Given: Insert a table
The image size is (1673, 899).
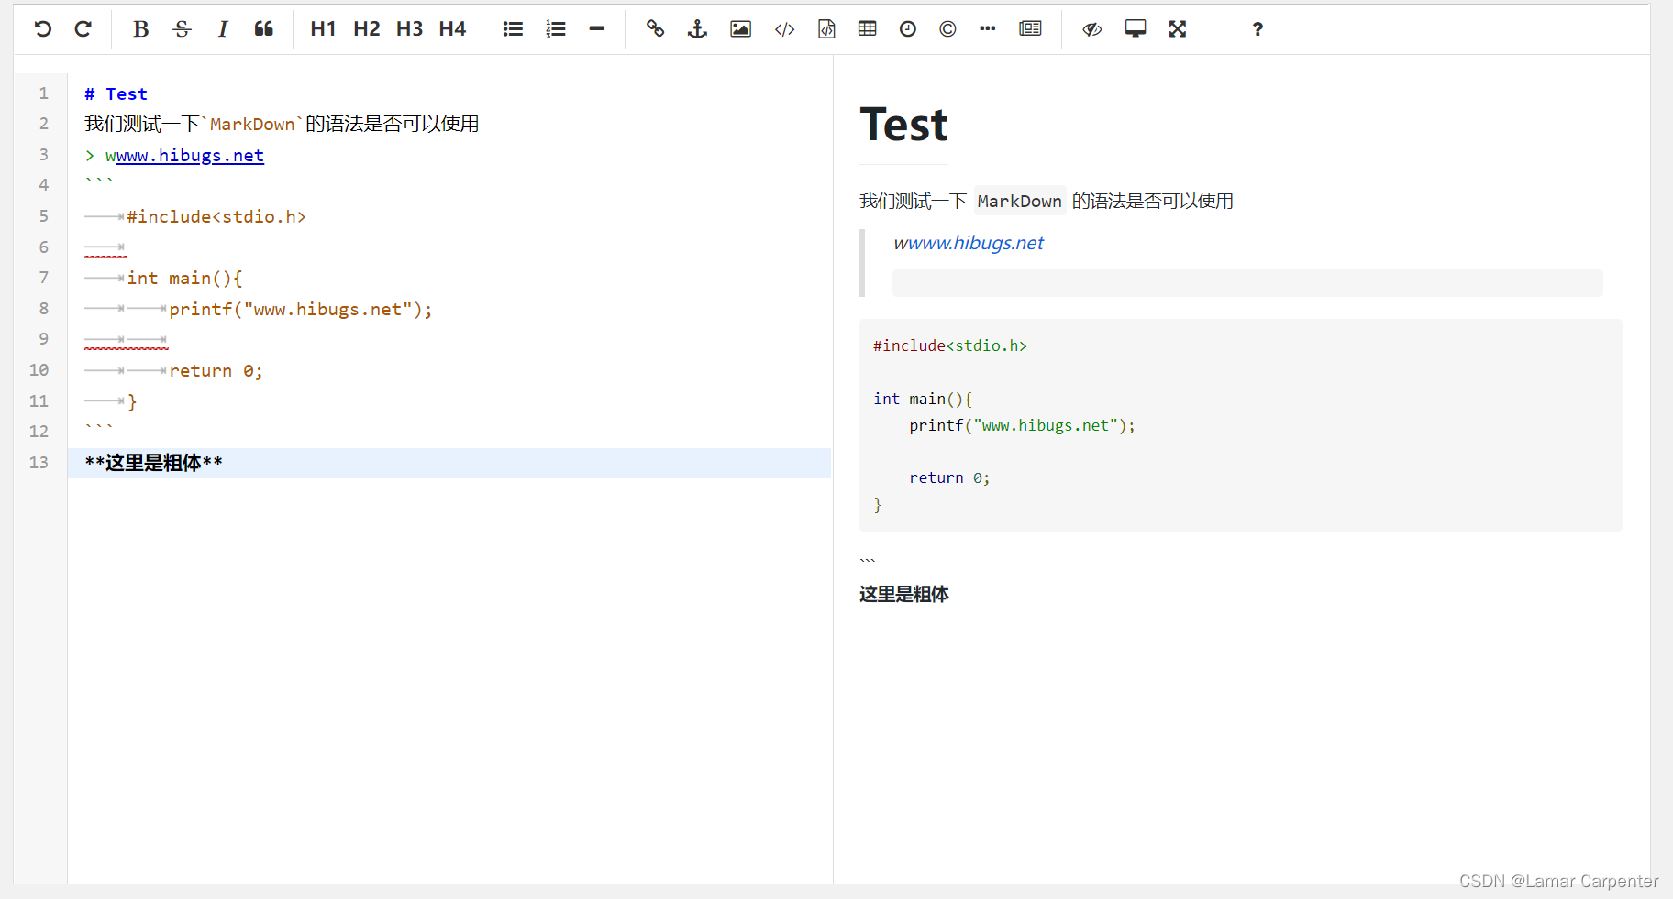Looking at the screenshot, I should (x=867, y=29).
